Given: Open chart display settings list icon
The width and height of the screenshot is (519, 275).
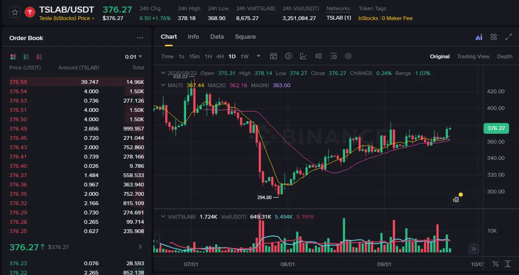Looking at the screenshot, I should pos(333,56).
